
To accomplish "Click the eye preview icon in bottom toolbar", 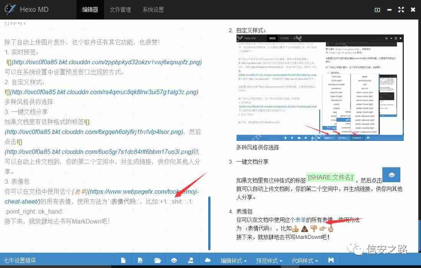I will [174, 260].
